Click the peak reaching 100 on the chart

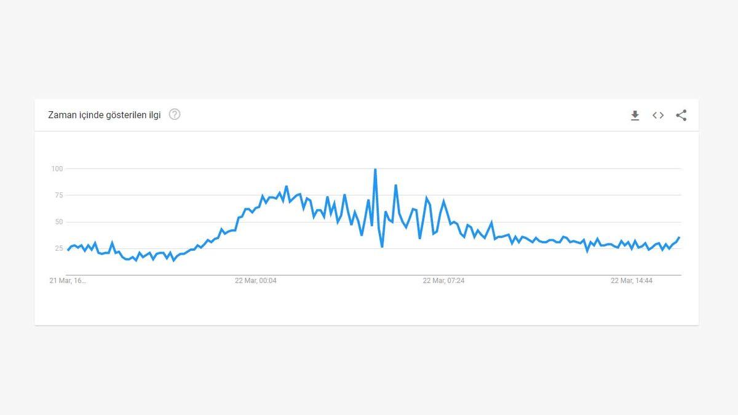pos(375,168)
